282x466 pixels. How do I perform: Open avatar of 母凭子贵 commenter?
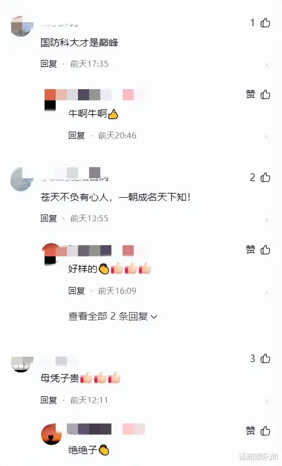click(22, 364)
